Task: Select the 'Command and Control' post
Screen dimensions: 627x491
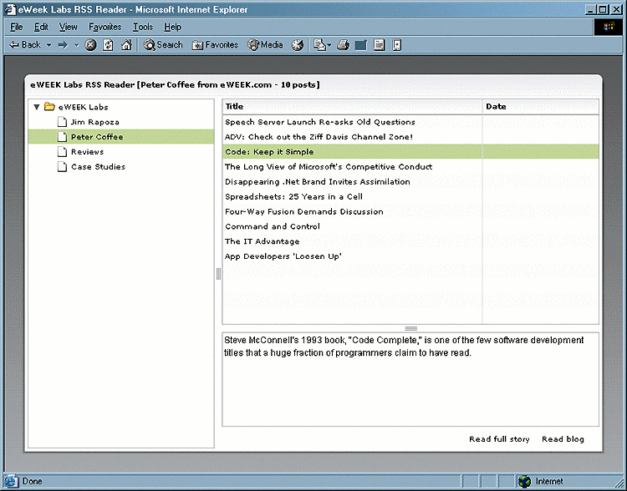Action: [410, 226]
